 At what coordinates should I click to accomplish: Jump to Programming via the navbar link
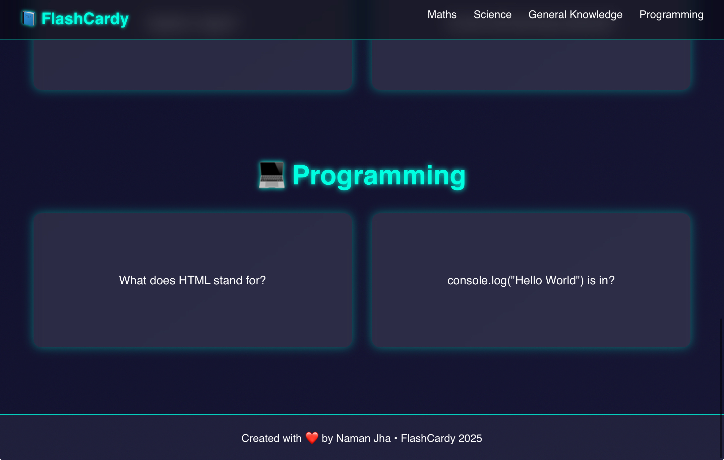671,15
